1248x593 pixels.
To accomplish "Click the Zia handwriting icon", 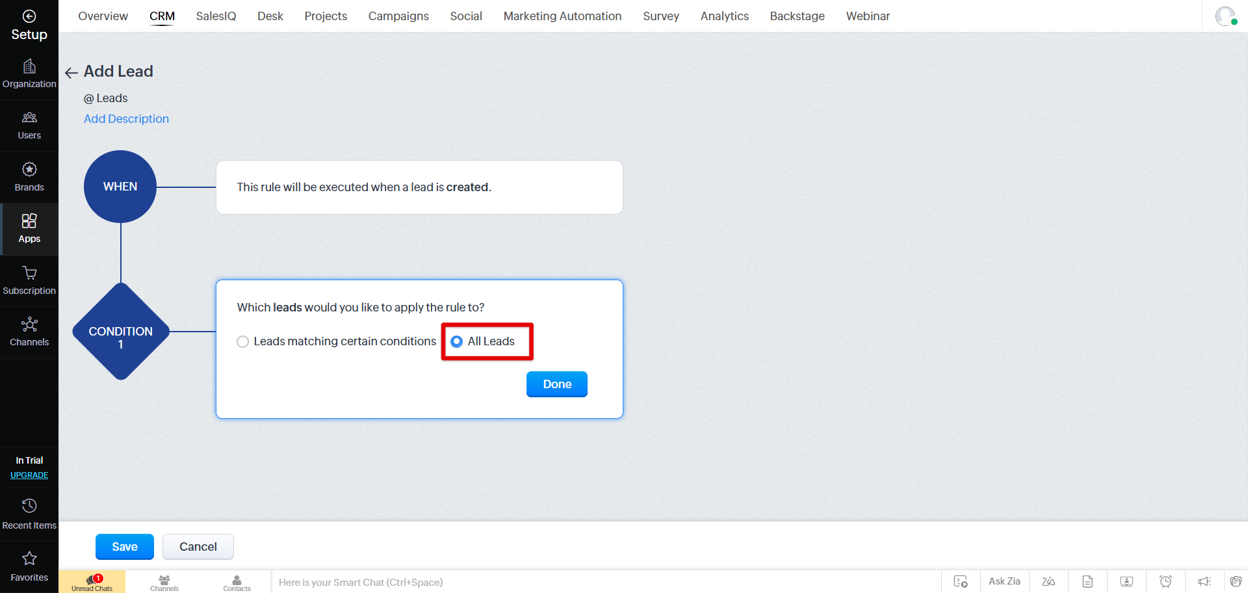I will (x=1048, y=581).
